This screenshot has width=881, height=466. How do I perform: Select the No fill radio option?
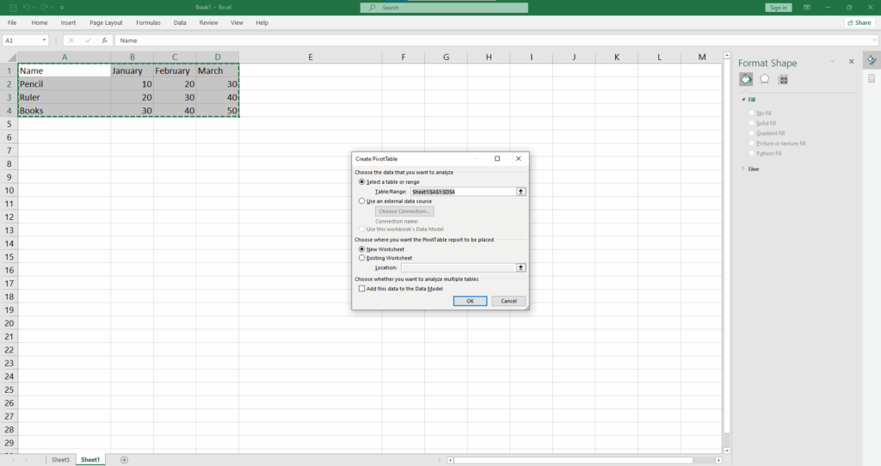(752, 113)
